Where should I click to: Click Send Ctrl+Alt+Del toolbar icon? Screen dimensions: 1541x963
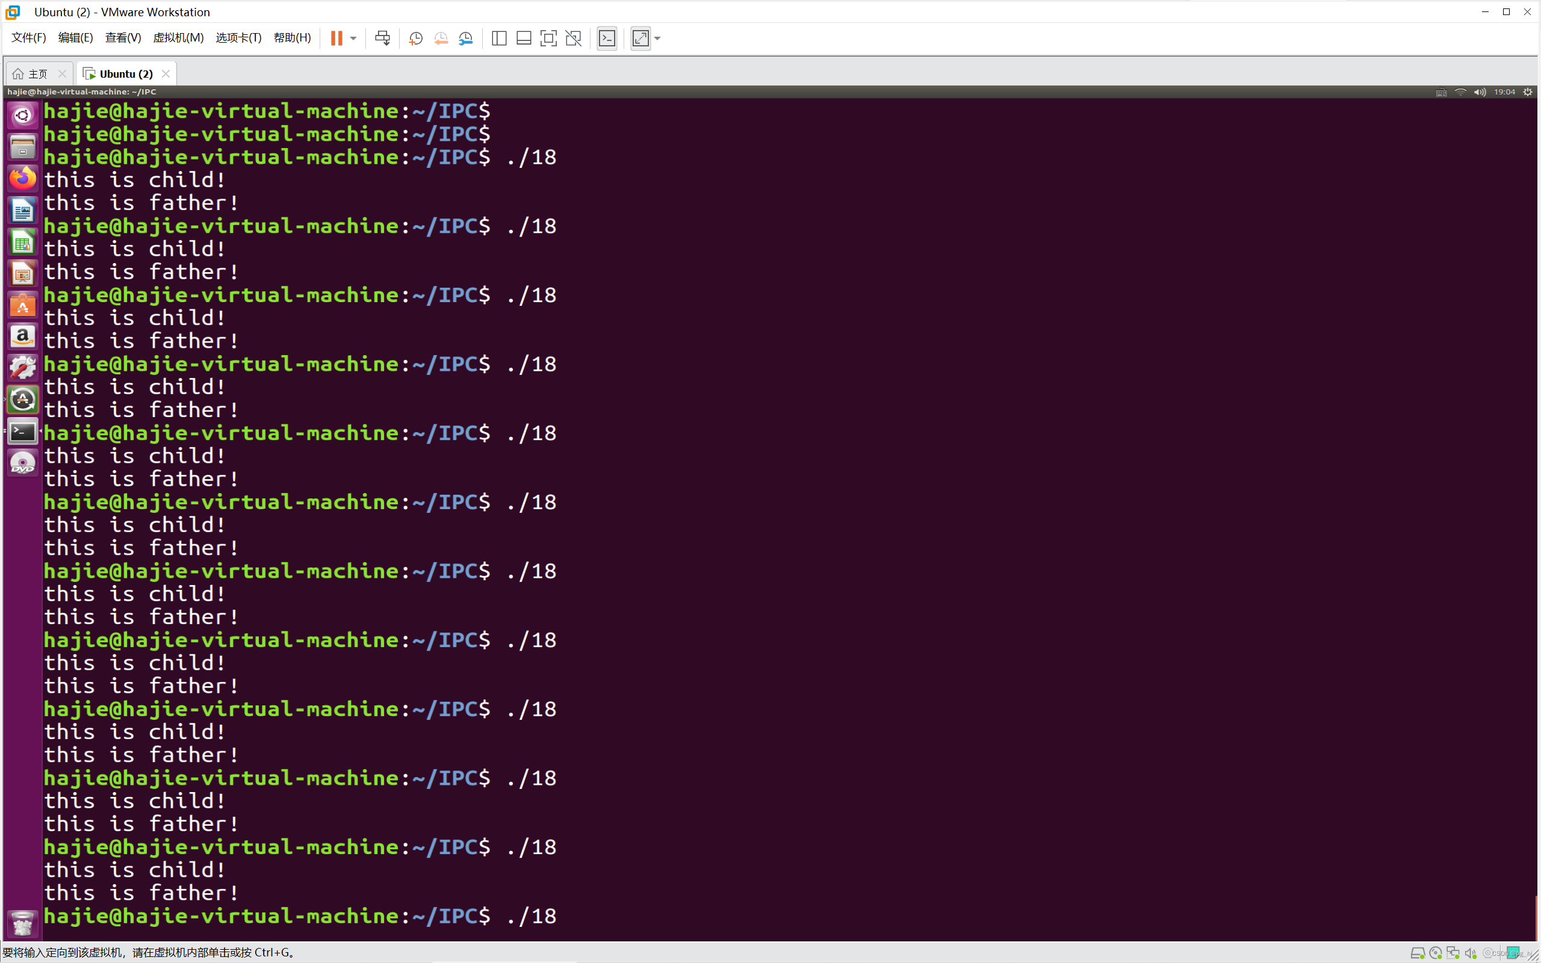[382, 38]
